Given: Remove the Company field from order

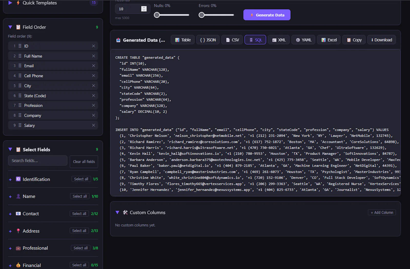Looking at the screenshot, I should tap(94, 115).
